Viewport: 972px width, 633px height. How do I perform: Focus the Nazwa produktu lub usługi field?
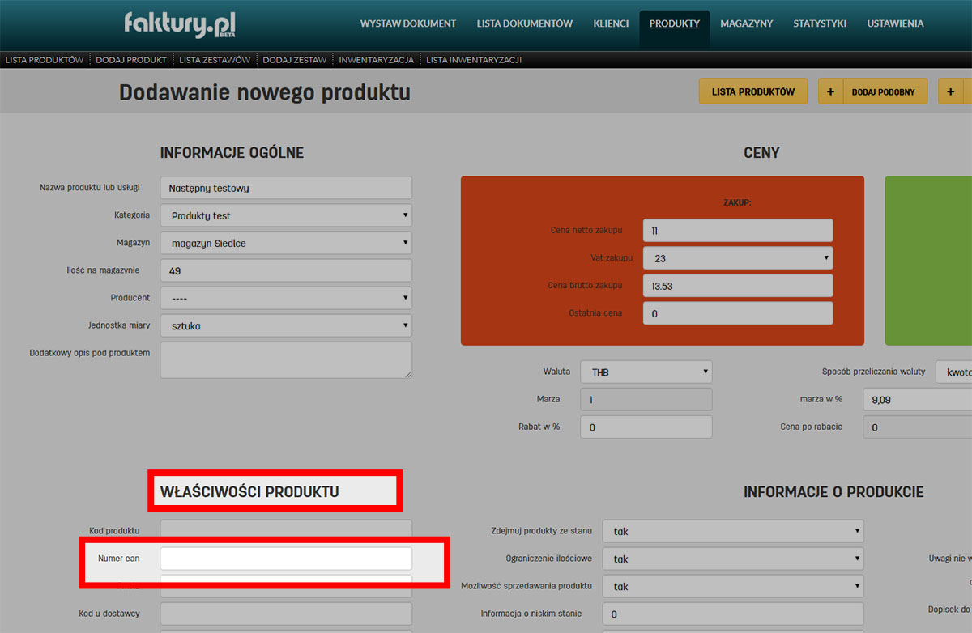286,188
